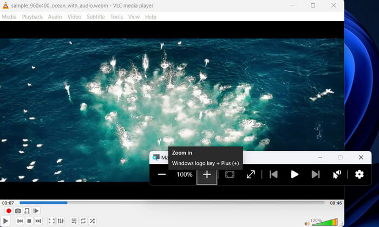Viewport: 379px width, 227px height.
Task: Take a snapshot with the camera icon
Action: (x=18, y=211)
